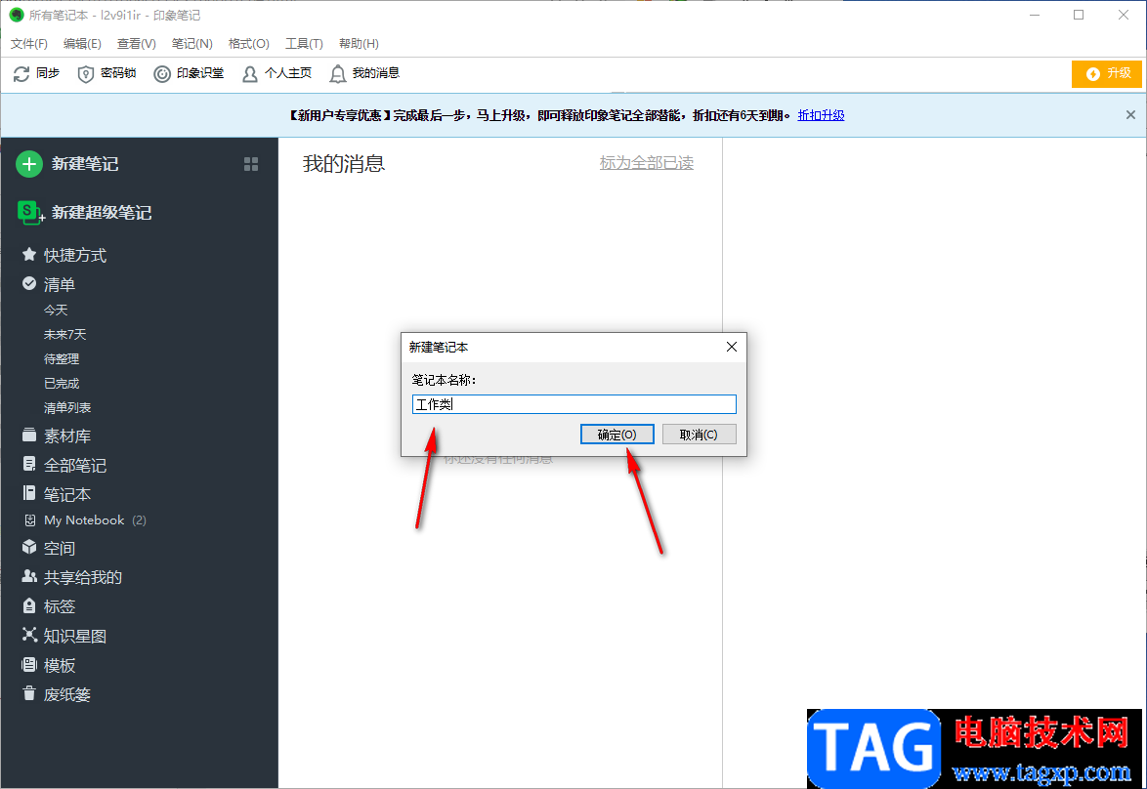The image size is (1147, 789).
Task: Click the star icon for 快捷方式
Action: click(29, 255)
